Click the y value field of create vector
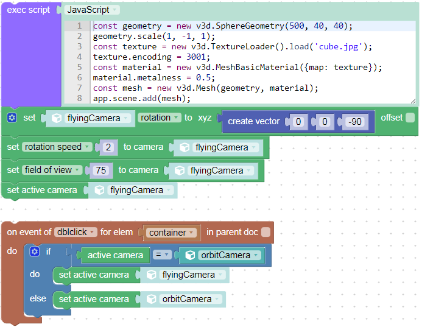422x327 pixels. 325,122
